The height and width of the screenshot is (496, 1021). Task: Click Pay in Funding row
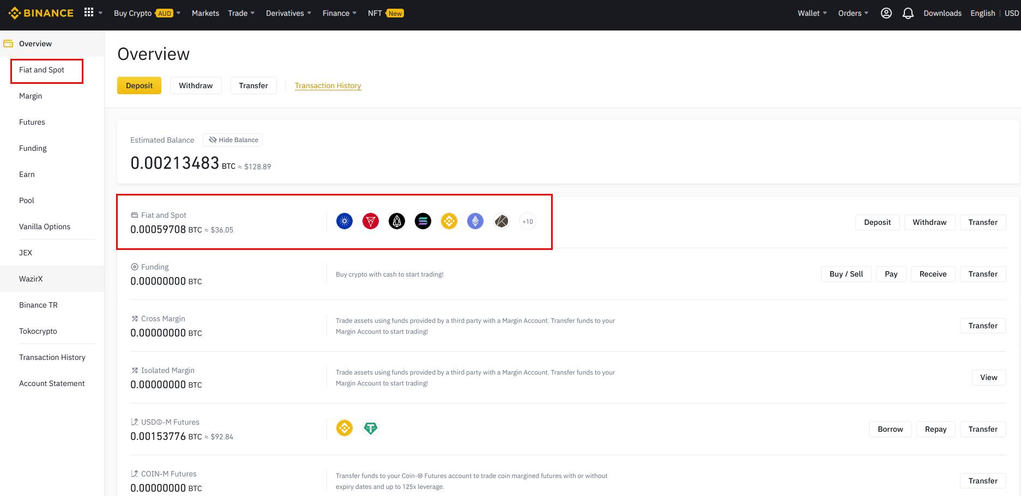(x=891, y=274)
